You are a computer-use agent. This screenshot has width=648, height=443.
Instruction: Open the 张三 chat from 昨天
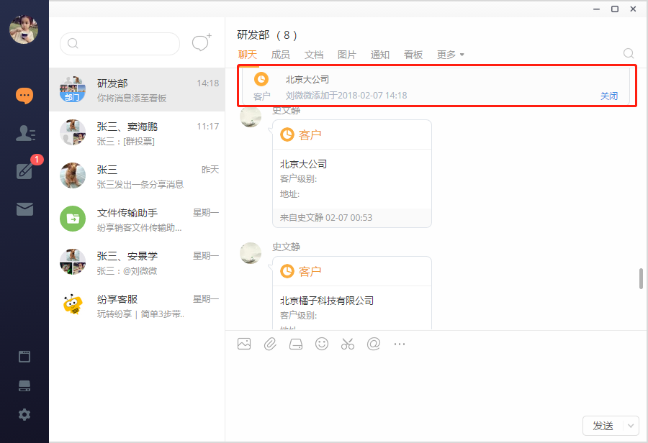(x=138, y=176)
